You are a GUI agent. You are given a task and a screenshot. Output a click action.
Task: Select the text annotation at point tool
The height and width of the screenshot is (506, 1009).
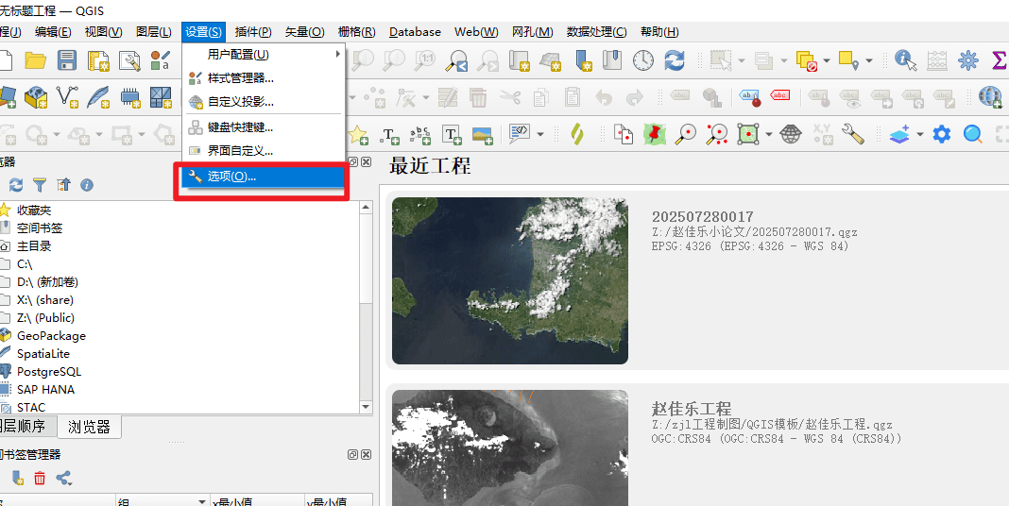click(x=389, y=134)
